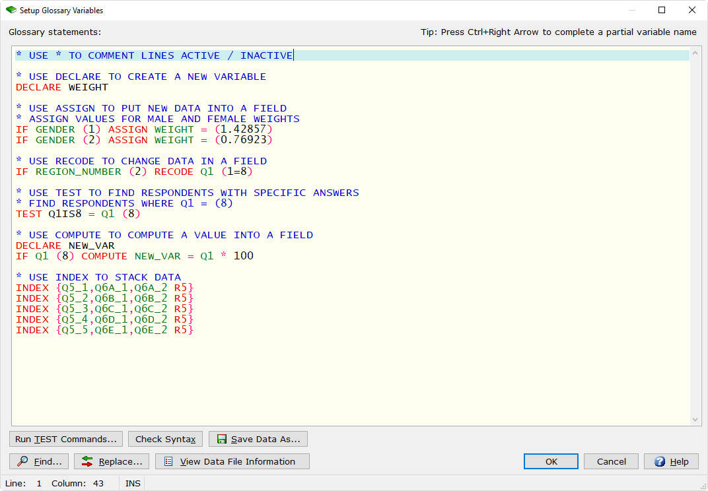Click the comment 'USE ASSIGN TO PUT NEW DATA INTO A FIELD'
This screenshot has width=708, height=491.
(151, 108)
